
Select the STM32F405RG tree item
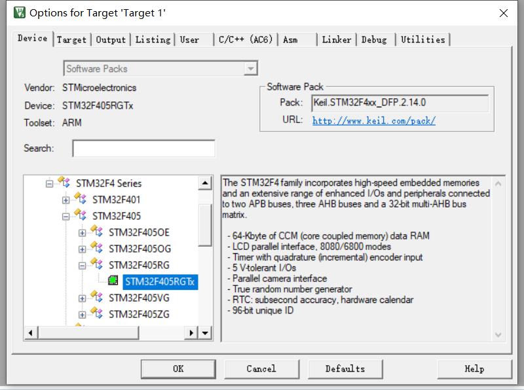139,265
